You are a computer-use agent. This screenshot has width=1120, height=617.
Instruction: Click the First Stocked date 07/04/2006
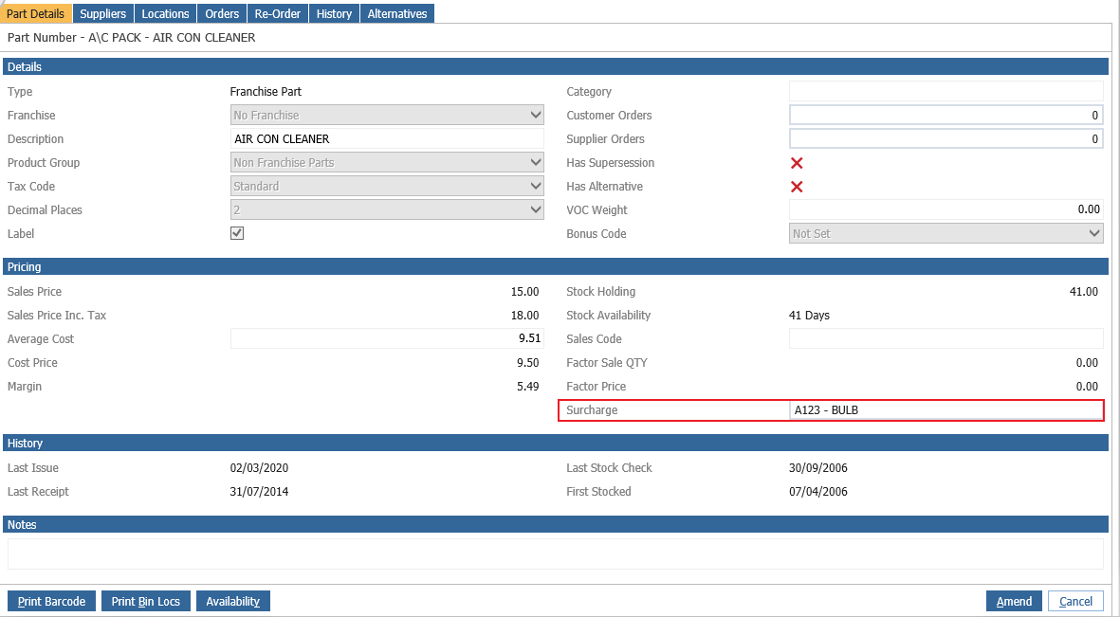[817, 491]
